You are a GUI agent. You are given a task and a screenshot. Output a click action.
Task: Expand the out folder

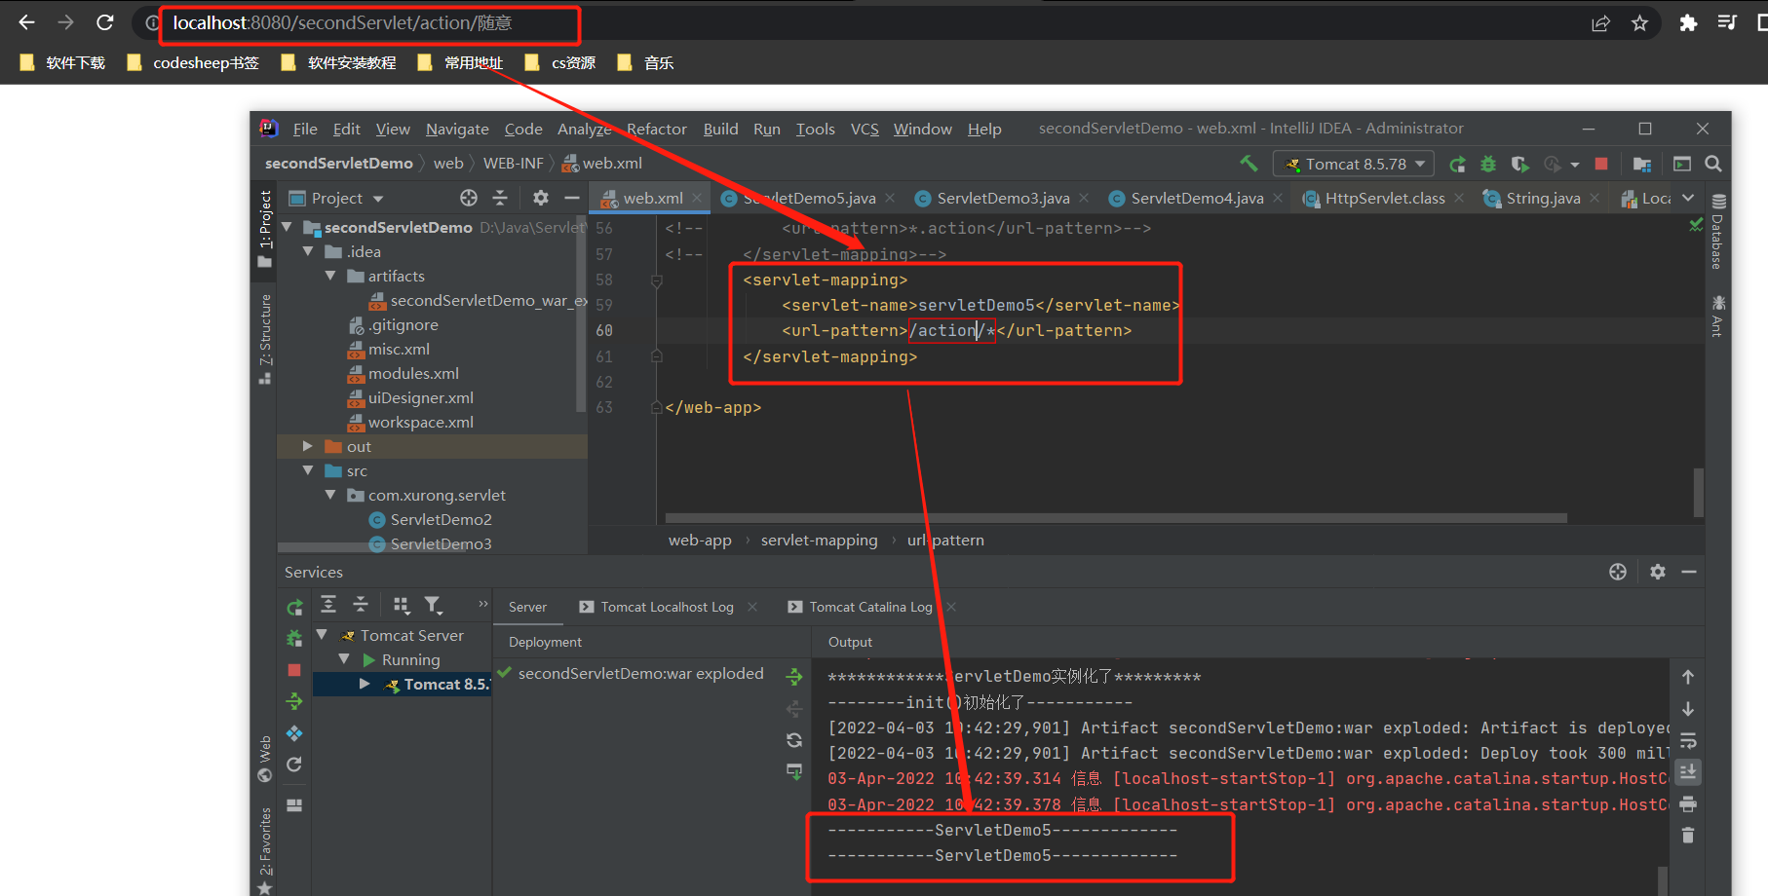click(308, 446)
